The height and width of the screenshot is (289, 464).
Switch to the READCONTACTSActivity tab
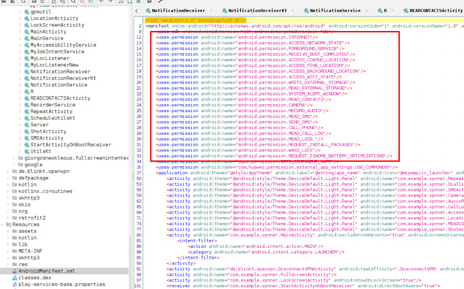(x=436, y=10)
